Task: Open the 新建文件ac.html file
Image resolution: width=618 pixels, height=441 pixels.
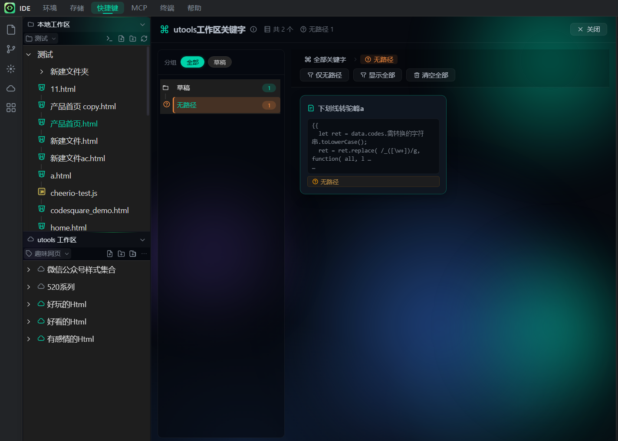Action: [x=78, y=159]
